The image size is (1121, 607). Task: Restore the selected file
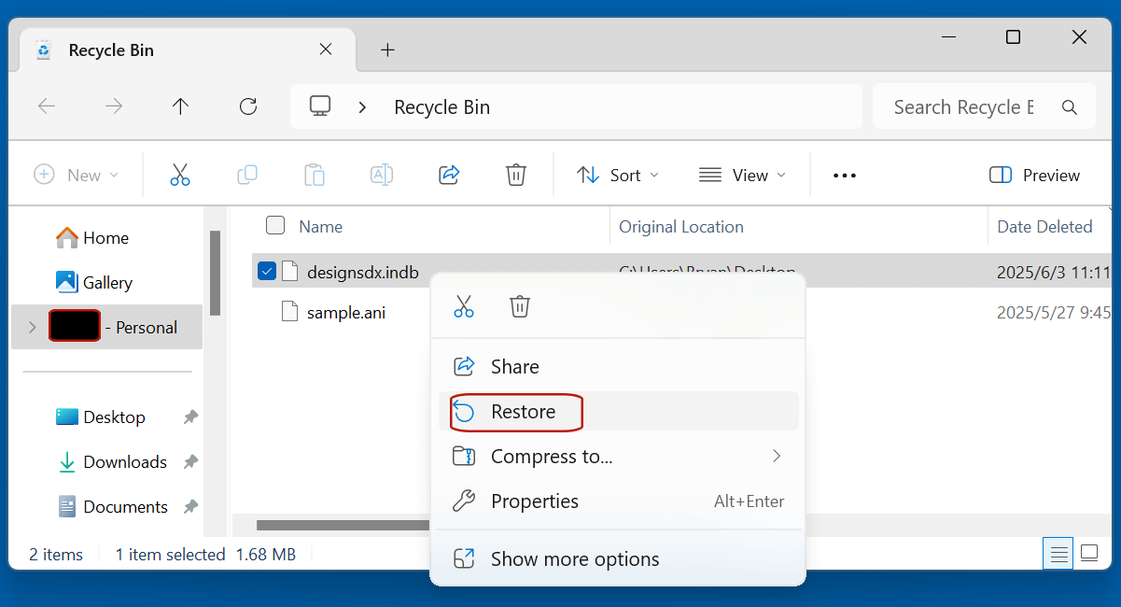point(514,412)
